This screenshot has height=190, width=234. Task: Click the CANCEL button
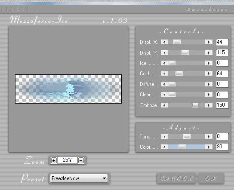pyautogui.click(x=176, y=178)
